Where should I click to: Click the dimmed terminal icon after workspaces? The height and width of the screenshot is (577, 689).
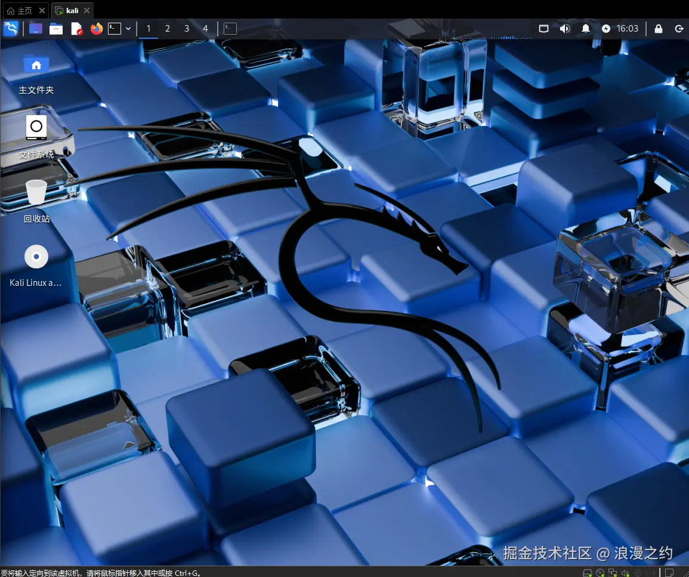coord(230,29)
